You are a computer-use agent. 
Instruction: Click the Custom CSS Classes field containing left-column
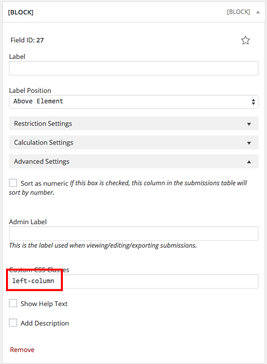pos(134,281)
